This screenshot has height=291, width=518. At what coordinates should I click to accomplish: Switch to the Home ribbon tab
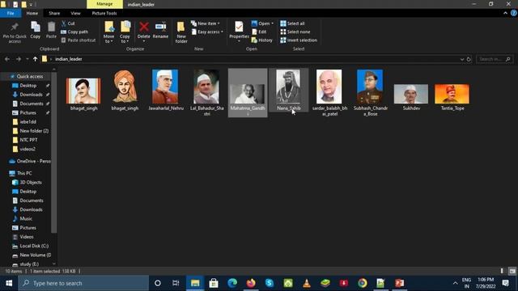32,13
